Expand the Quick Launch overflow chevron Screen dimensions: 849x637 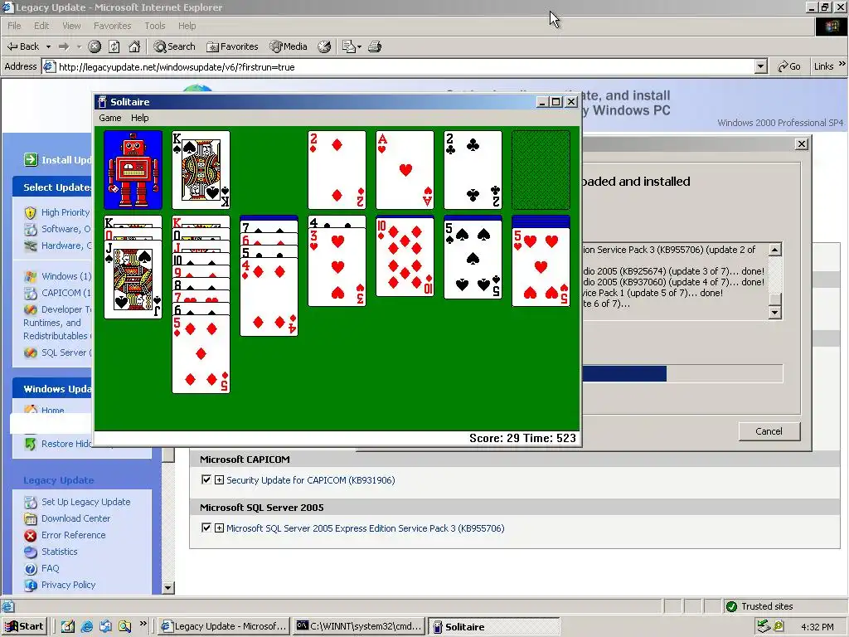[x=143, y=624]
